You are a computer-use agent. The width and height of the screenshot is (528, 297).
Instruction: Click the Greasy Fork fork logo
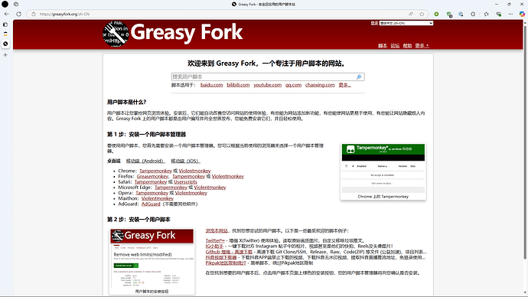pyautogui.click(x=116, y=34)
